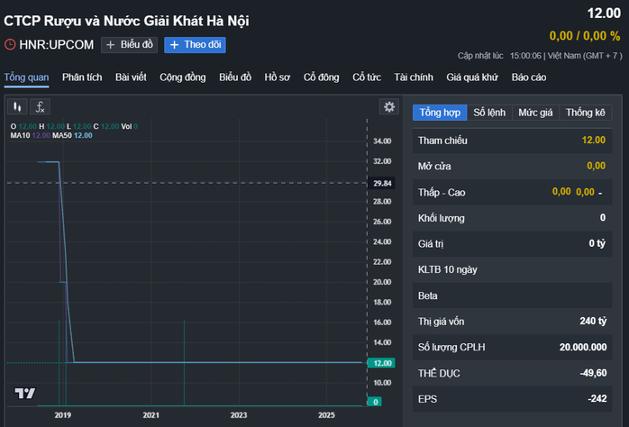Show the Mức giá panel tab
629x427 pixels.
coord(535,113)
